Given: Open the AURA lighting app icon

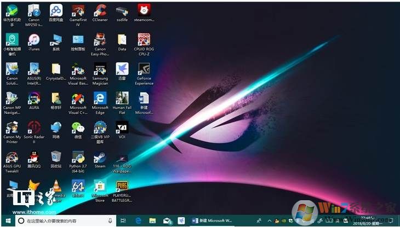Looking at the screenshot, I should tap(34, 98).
